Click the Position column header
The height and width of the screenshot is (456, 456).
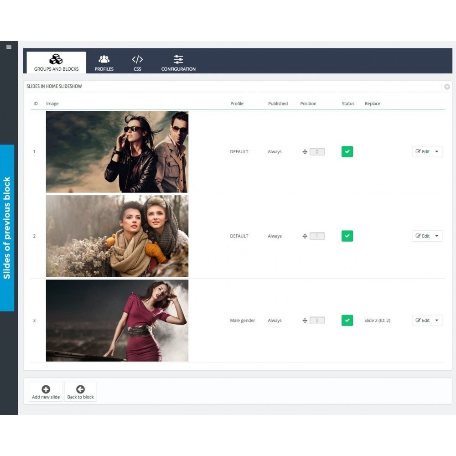coord(308,104)
